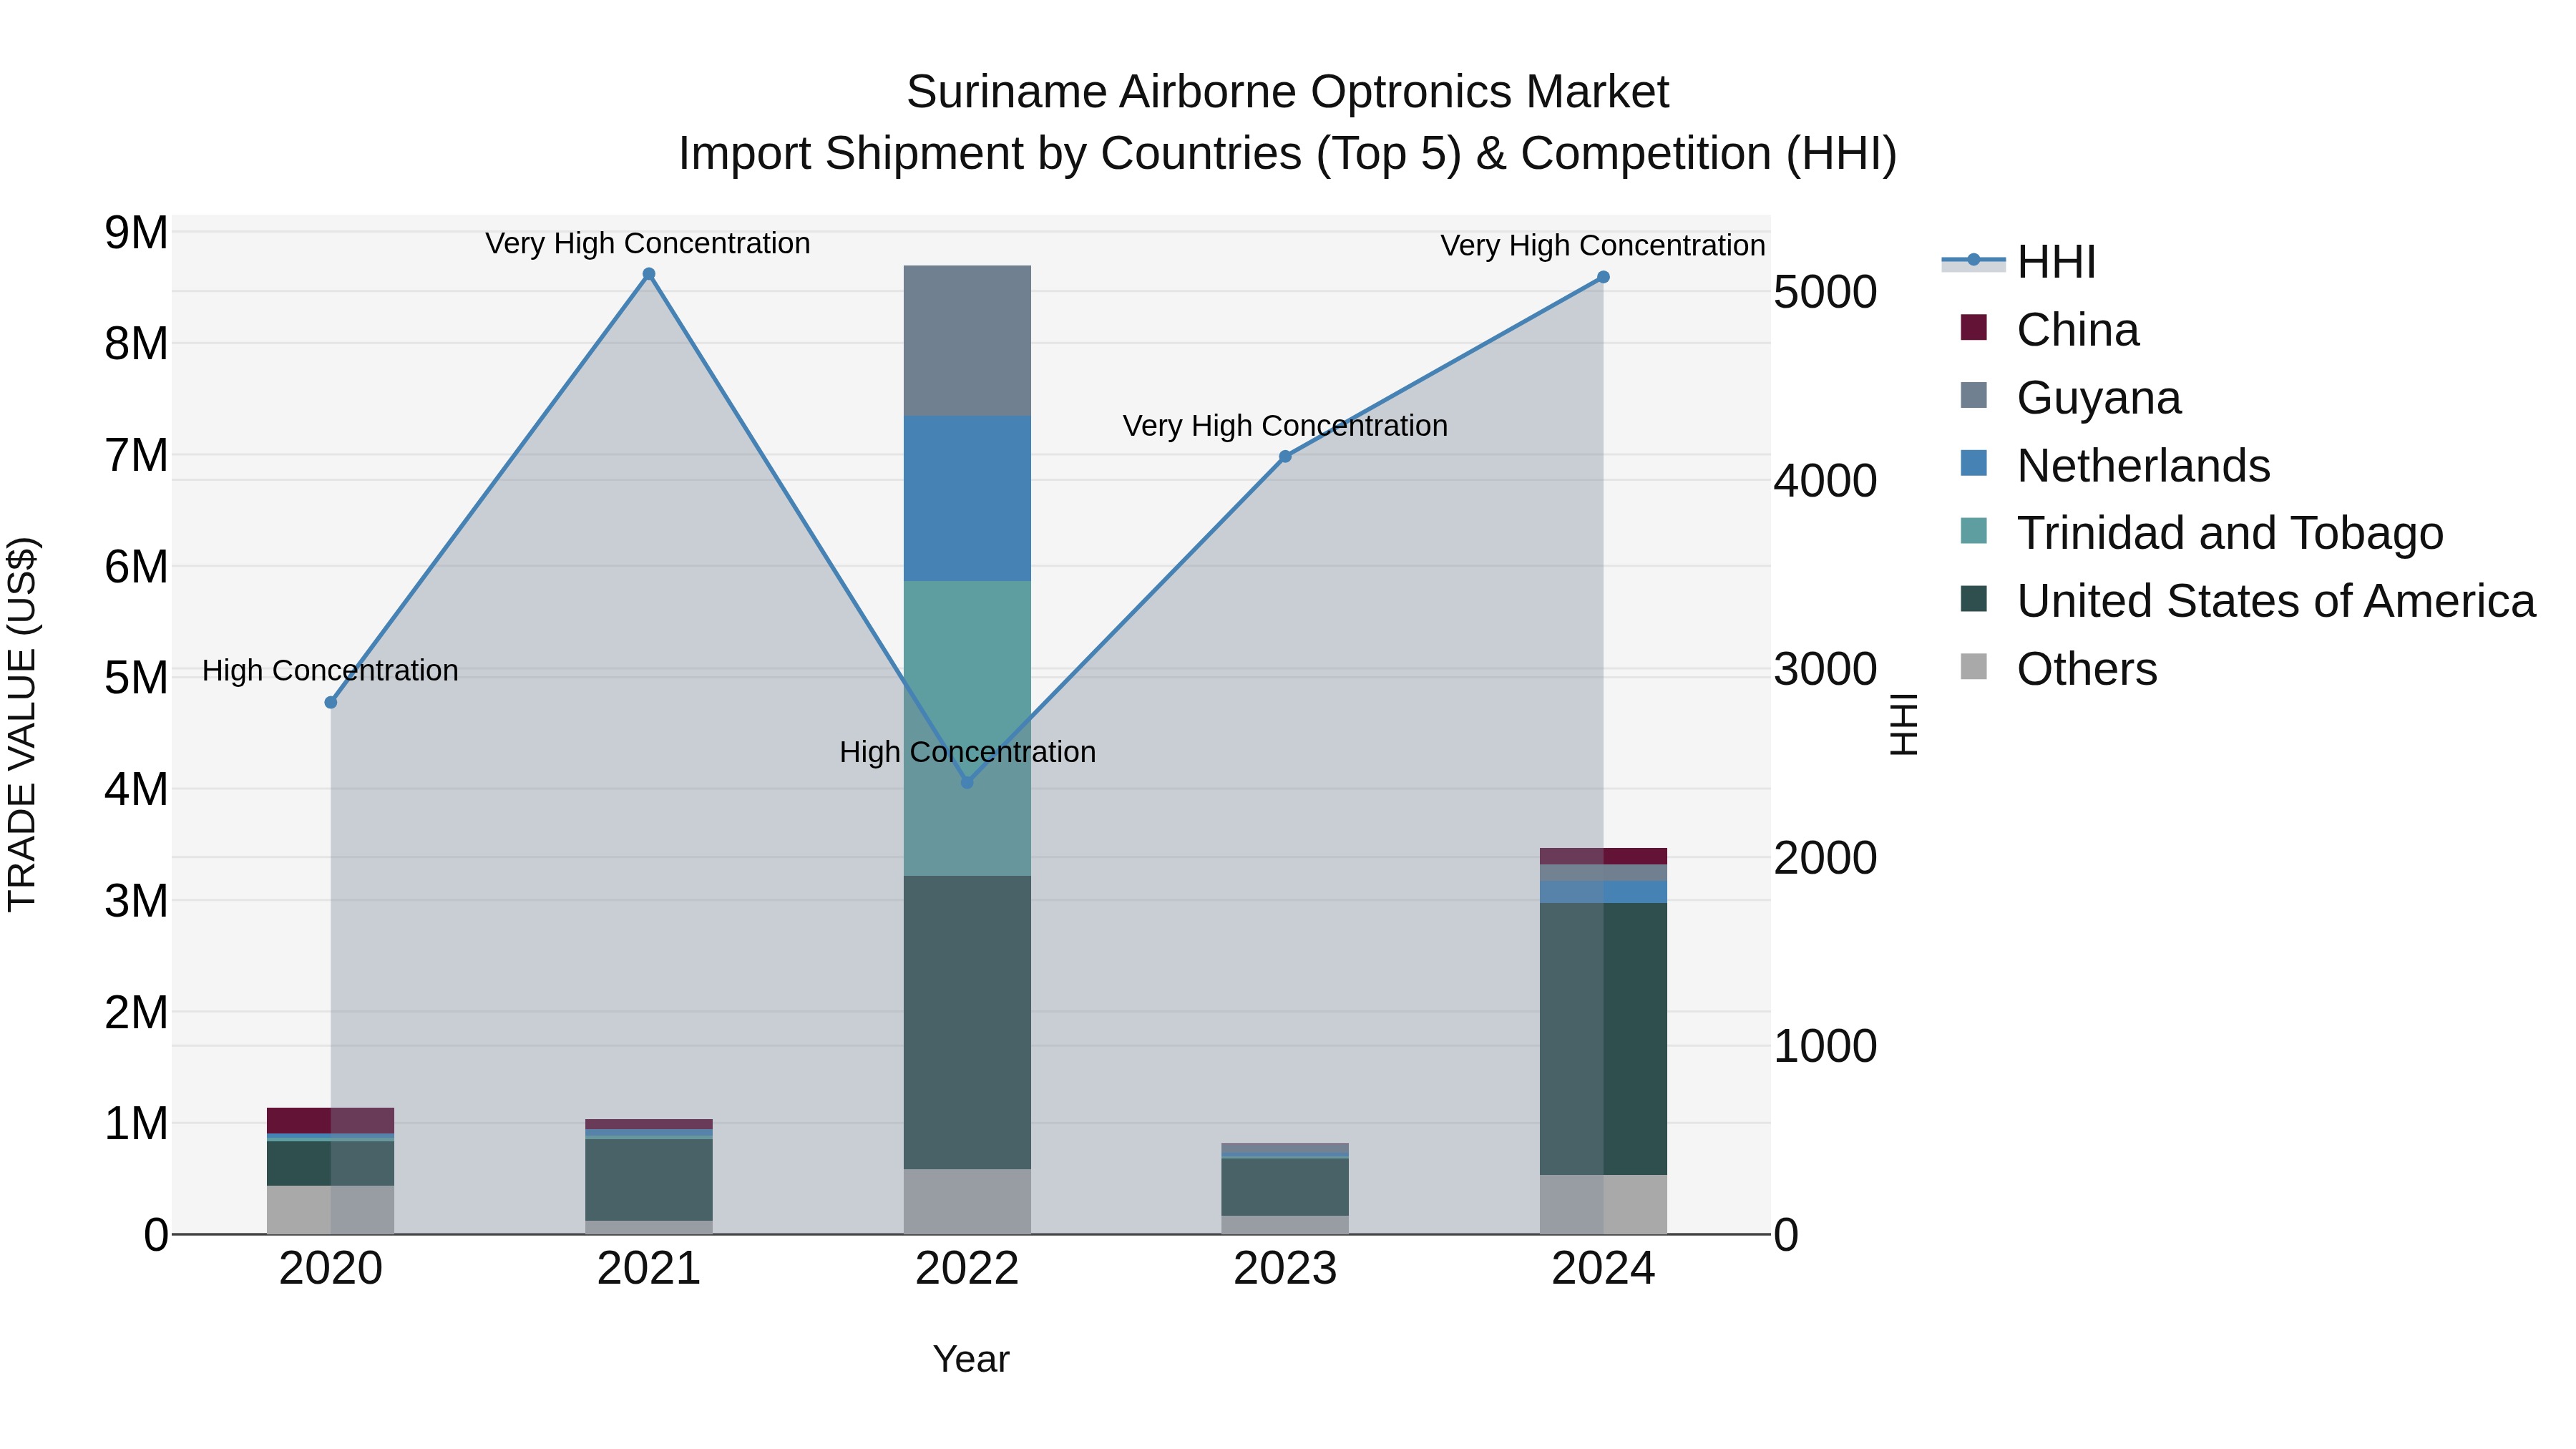The image size is (2576, 1449).
Task: Click the chart title 'Suriname Airborne Optronics Market'
Action: (1287, 92)
